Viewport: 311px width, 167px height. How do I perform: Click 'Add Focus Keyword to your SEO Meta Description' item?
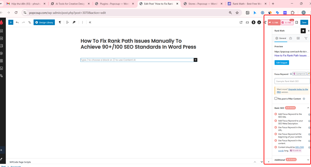(290, 122)
